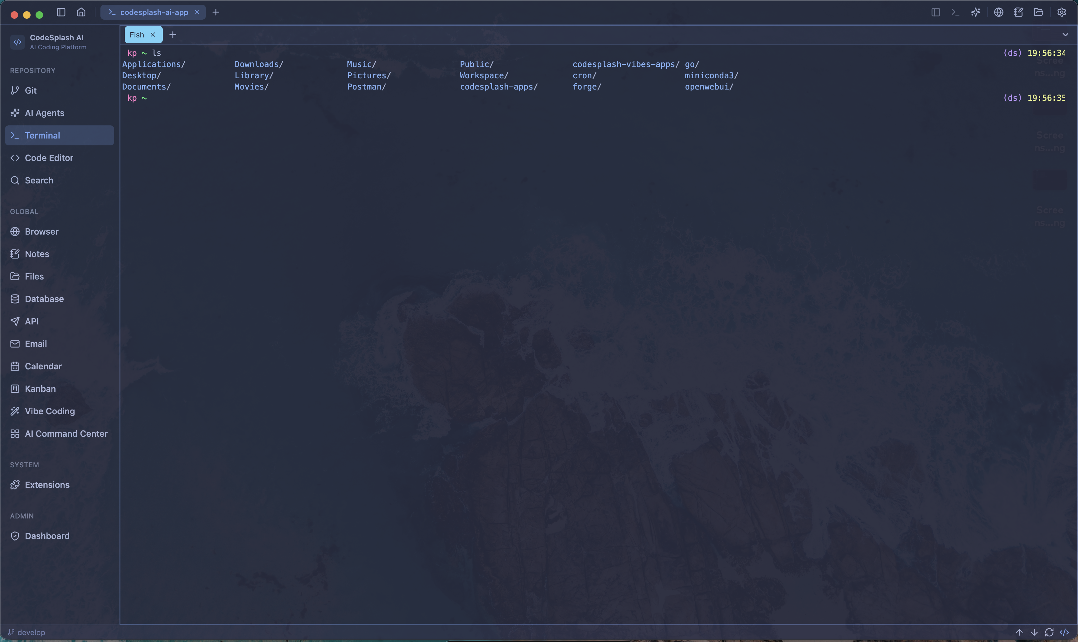Click the push up arrow in status bar
Image resolution: width=1078 pixels, height=642 pixels.
click(1019, 632)
